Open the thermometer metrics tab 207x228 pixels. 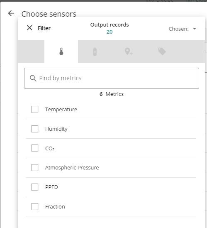click(61, 51)
